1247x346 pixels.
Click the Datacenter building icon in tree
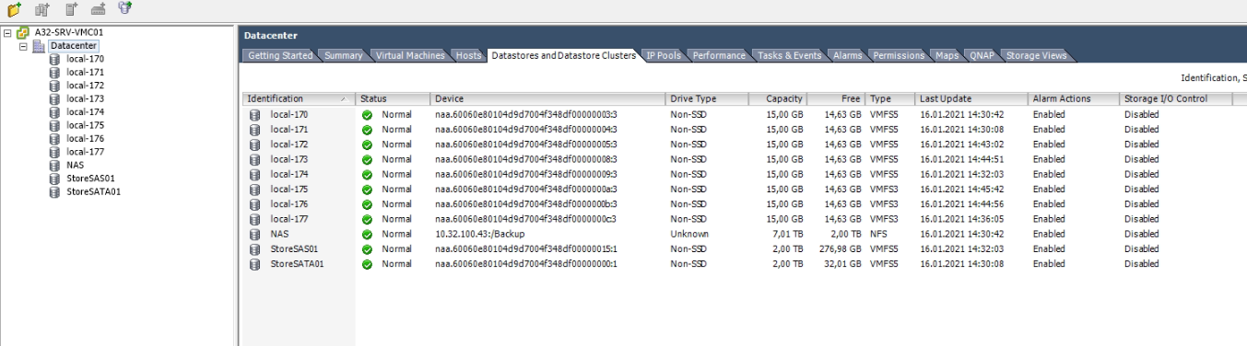[x=40, y=46]
